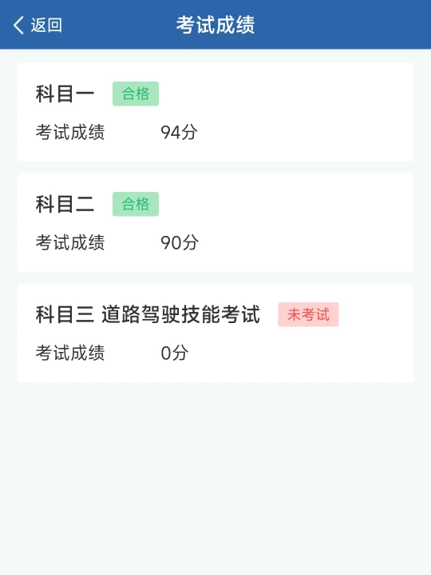Screen dimensions: 431x575
Task: Select the 0分 score value
Action: click(175, 353)
